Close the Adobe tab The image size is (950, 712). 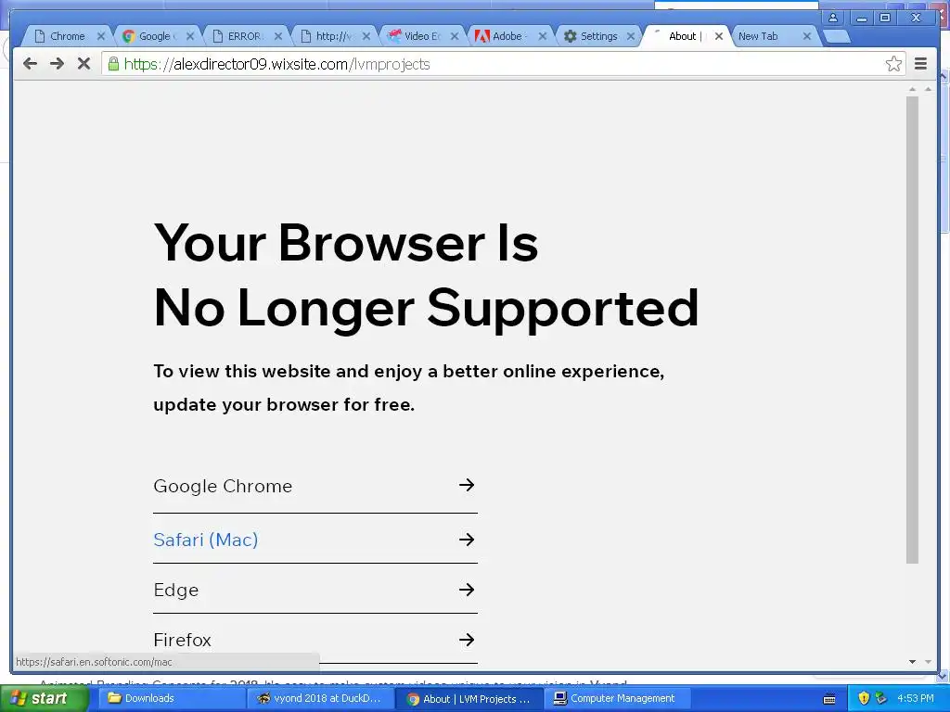543,36
